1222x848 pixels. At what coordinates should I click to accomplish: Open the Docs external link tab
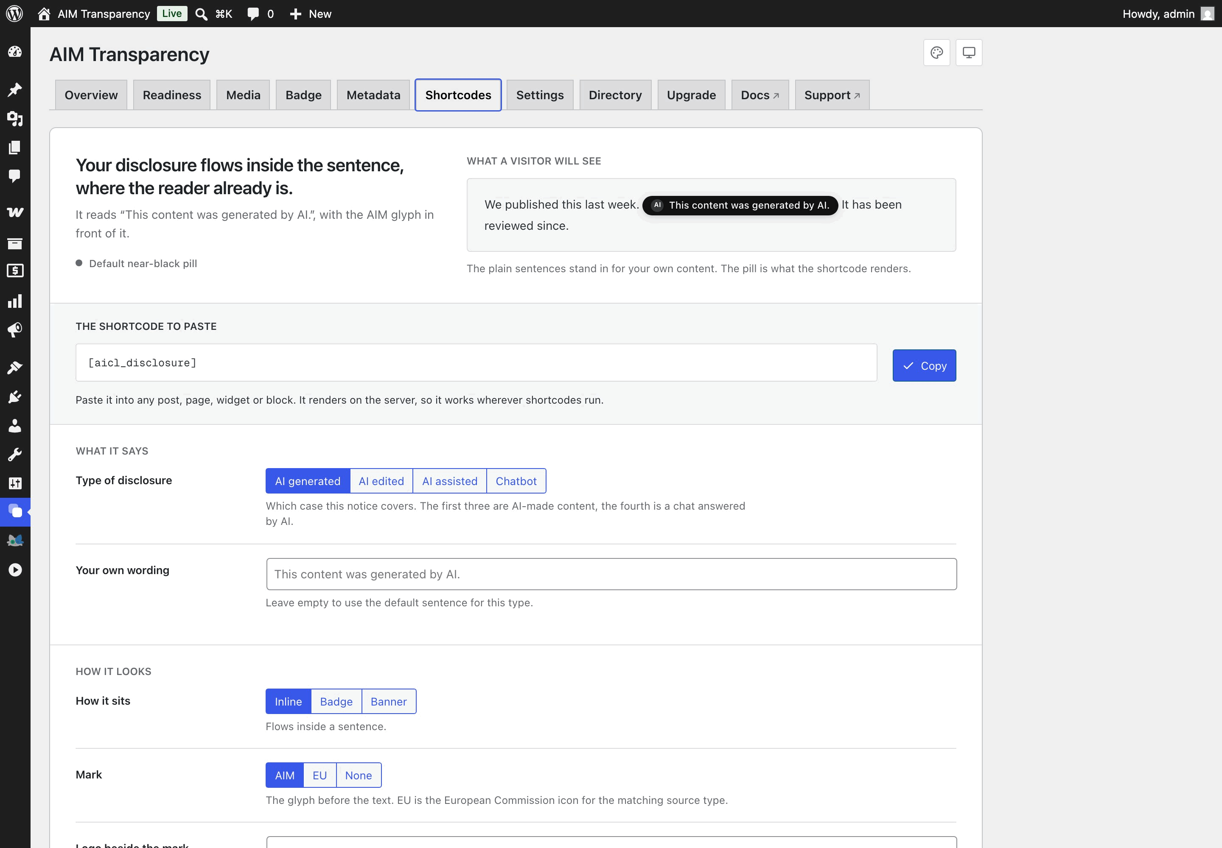(760, 95)
